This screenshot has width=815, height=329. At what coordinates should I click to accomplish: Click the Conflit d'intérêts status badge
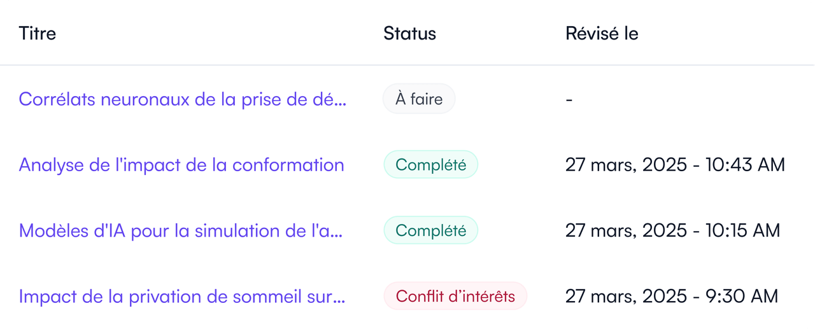tap(455, 296)
